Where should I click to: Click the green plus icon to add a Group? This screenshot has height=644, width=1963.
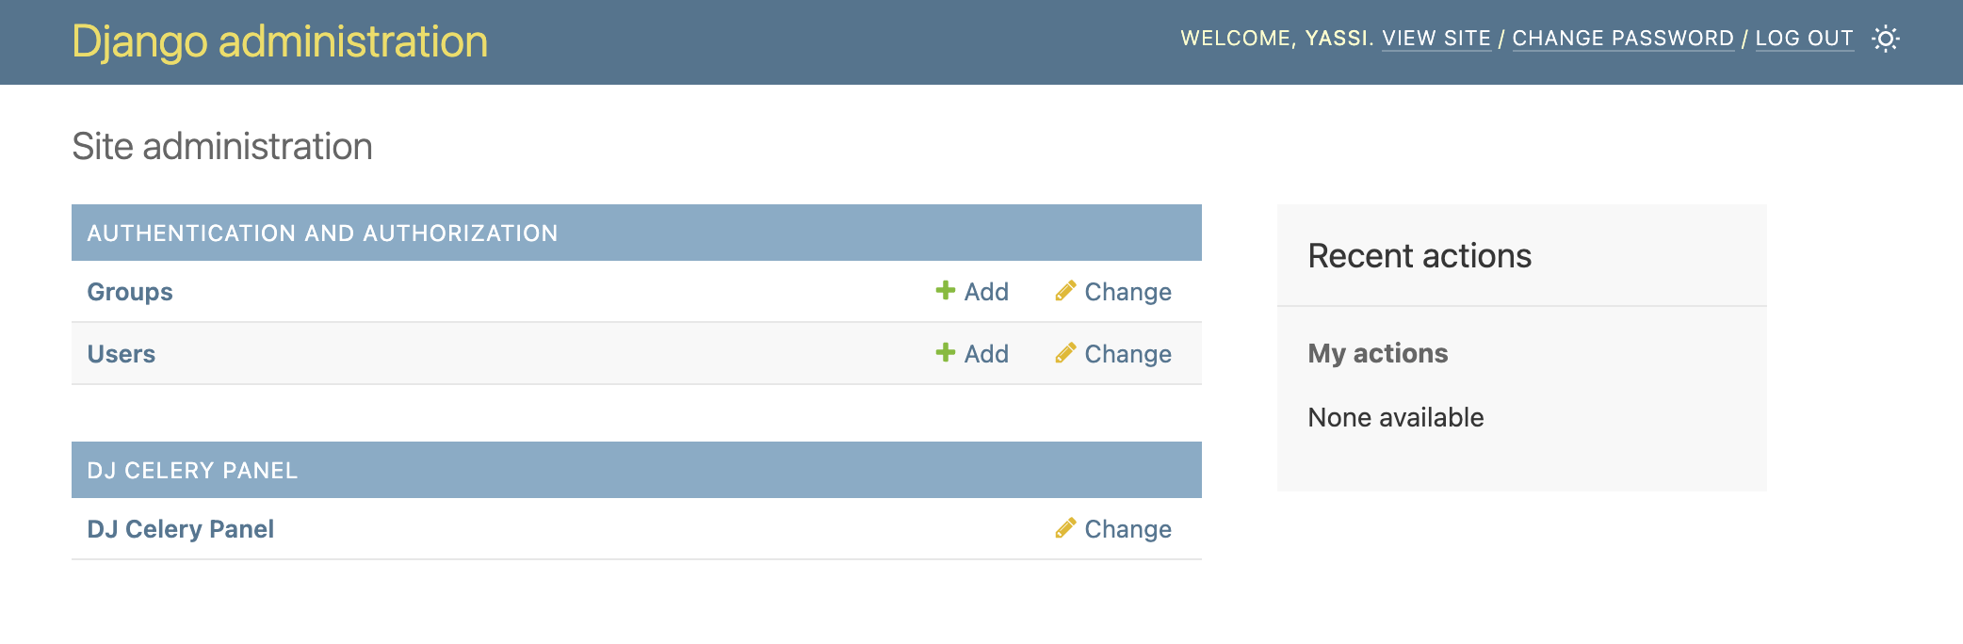point(945,291)
